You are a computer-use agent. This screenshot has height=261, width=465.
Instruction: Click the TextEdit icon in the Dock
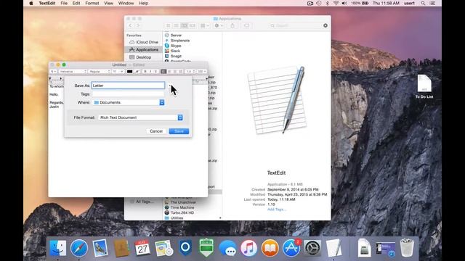tap(333, 248)
